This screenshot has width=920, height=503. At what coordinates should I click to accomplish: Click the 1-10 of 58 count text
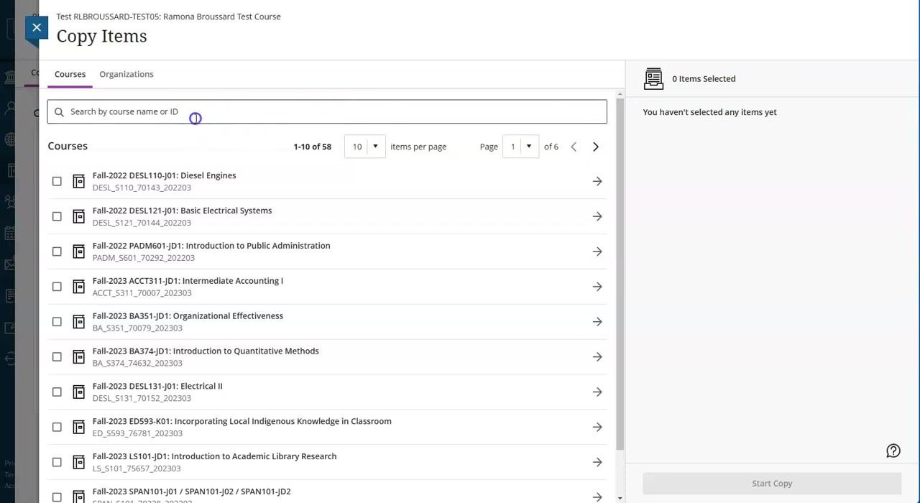312,147
